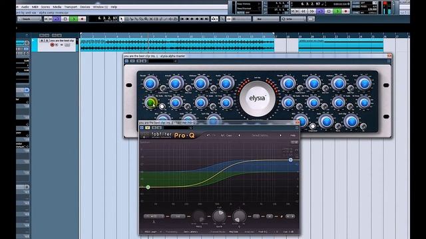Open the 1/16 quantize dropdown
The width and height of the screenshot is (426, 239).
[x=294, y=19]
